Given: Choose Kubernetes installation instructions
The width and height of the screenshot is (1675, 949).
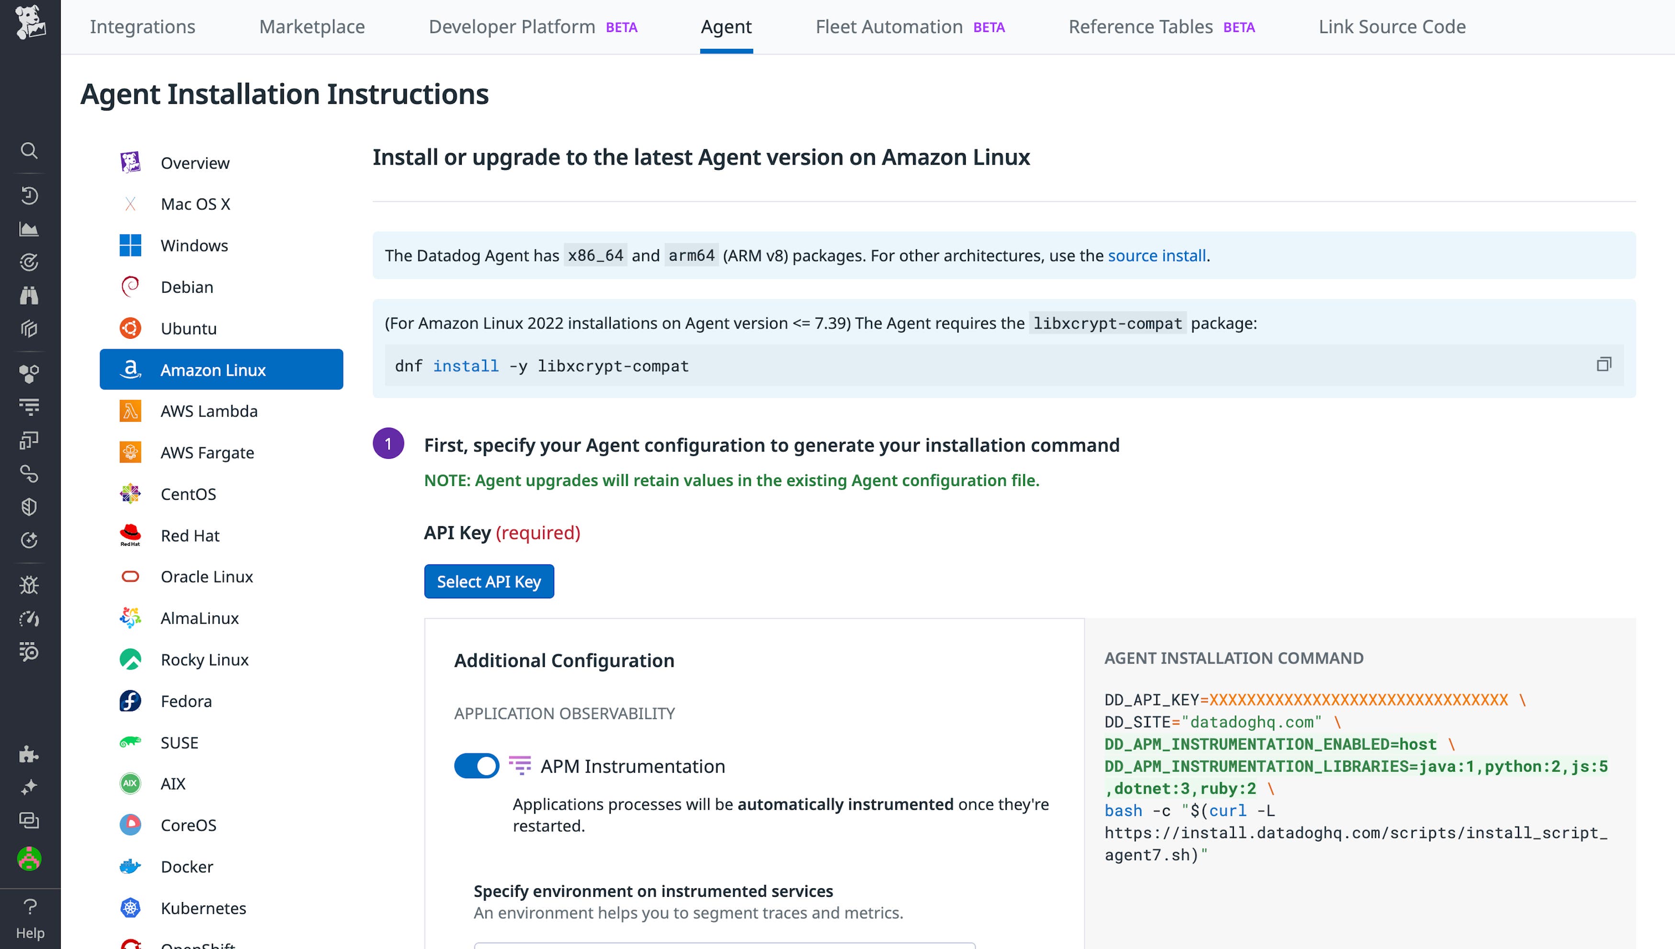Looking at the screenshot, I should [x=203, y=908].
